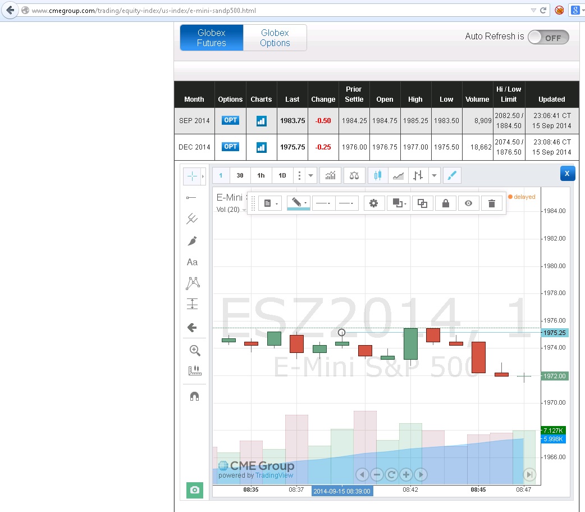
Task: Open chart style dropdown arrow
Action: point(435,175)
